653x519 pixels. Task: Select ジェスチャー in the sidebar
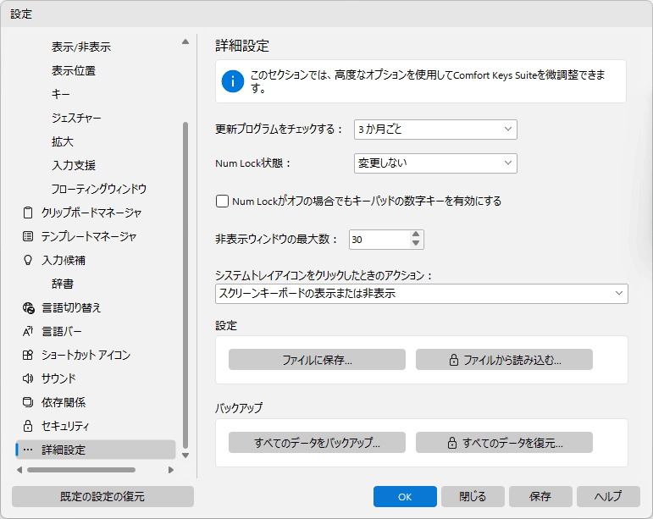(x=76, y=119)
